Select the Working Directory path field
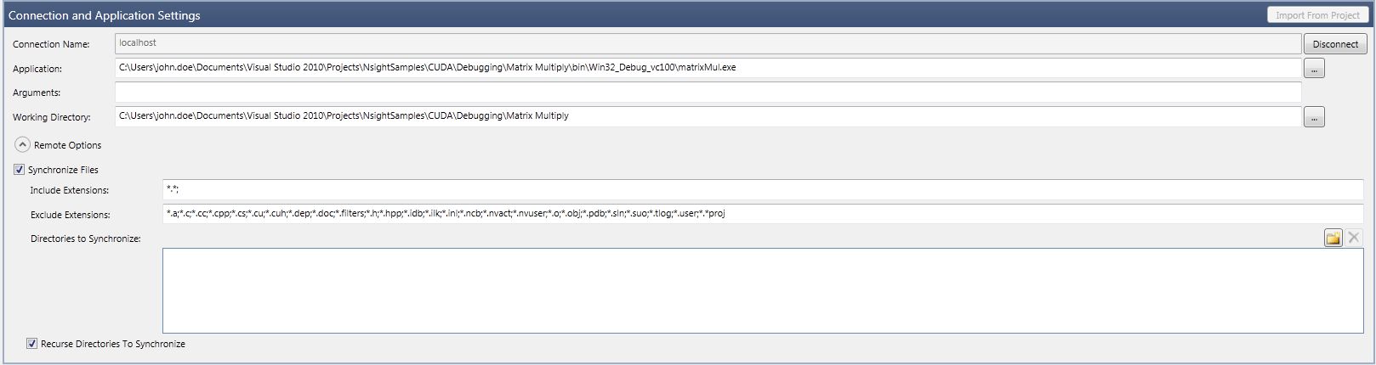Screen dimensions: 1376x365 (x=708, y=116)
